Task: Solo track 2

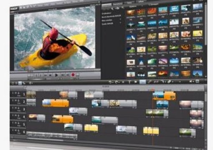Action: [x=13, y=100]
